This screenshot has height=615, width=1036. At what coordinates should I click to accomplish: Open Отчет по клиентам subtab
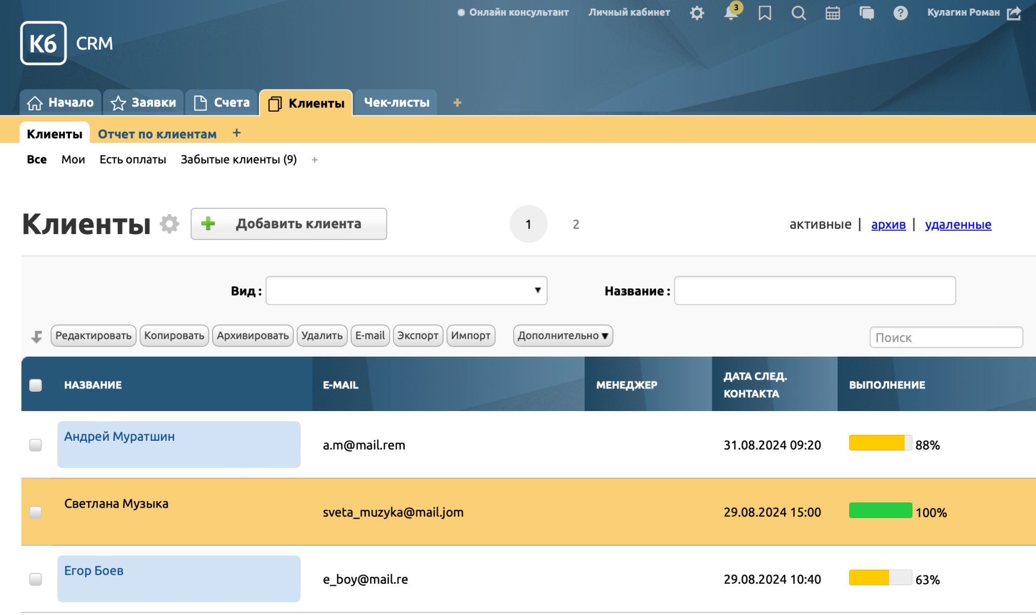click(157, 134)
